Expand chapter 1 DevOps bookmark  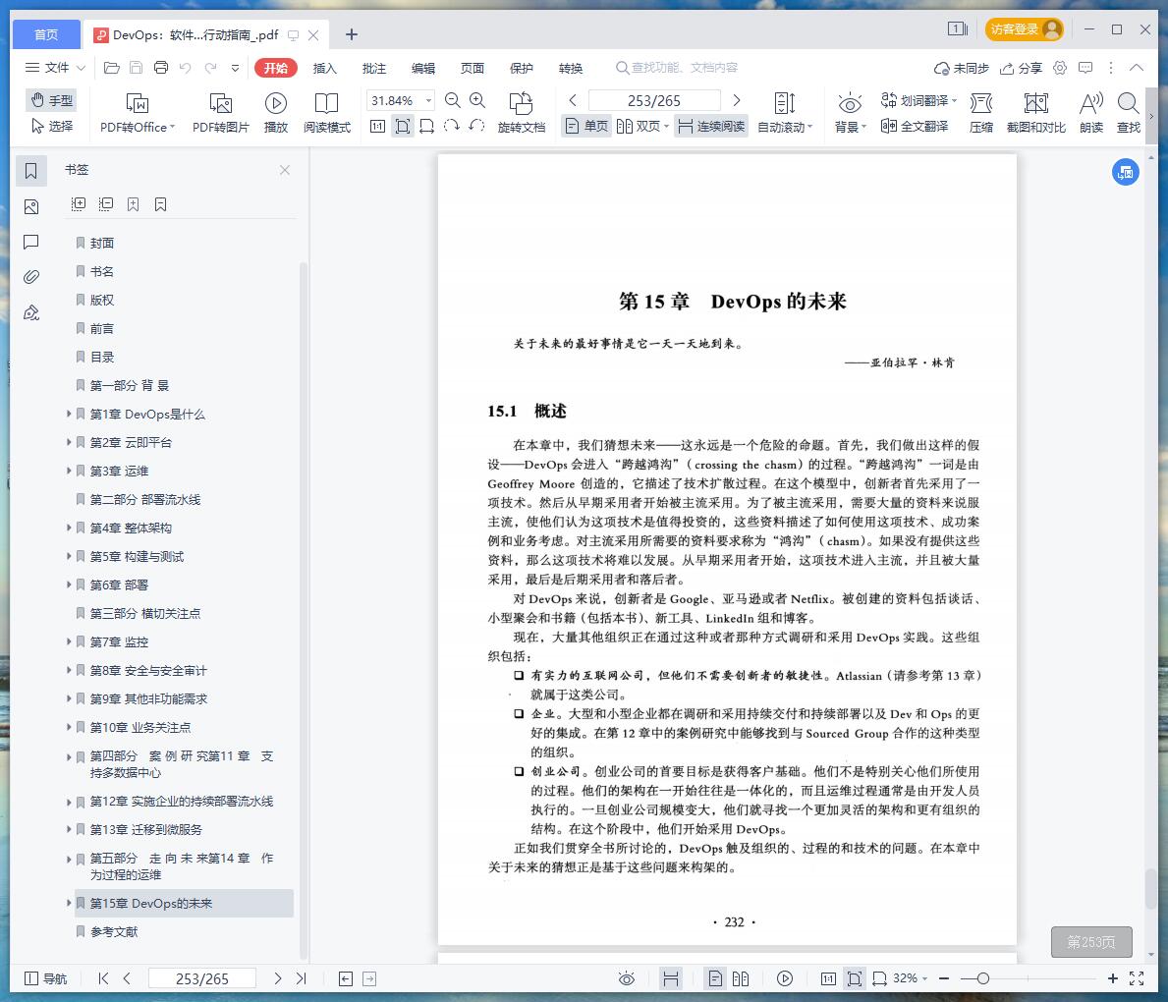[x=69, y=414]
